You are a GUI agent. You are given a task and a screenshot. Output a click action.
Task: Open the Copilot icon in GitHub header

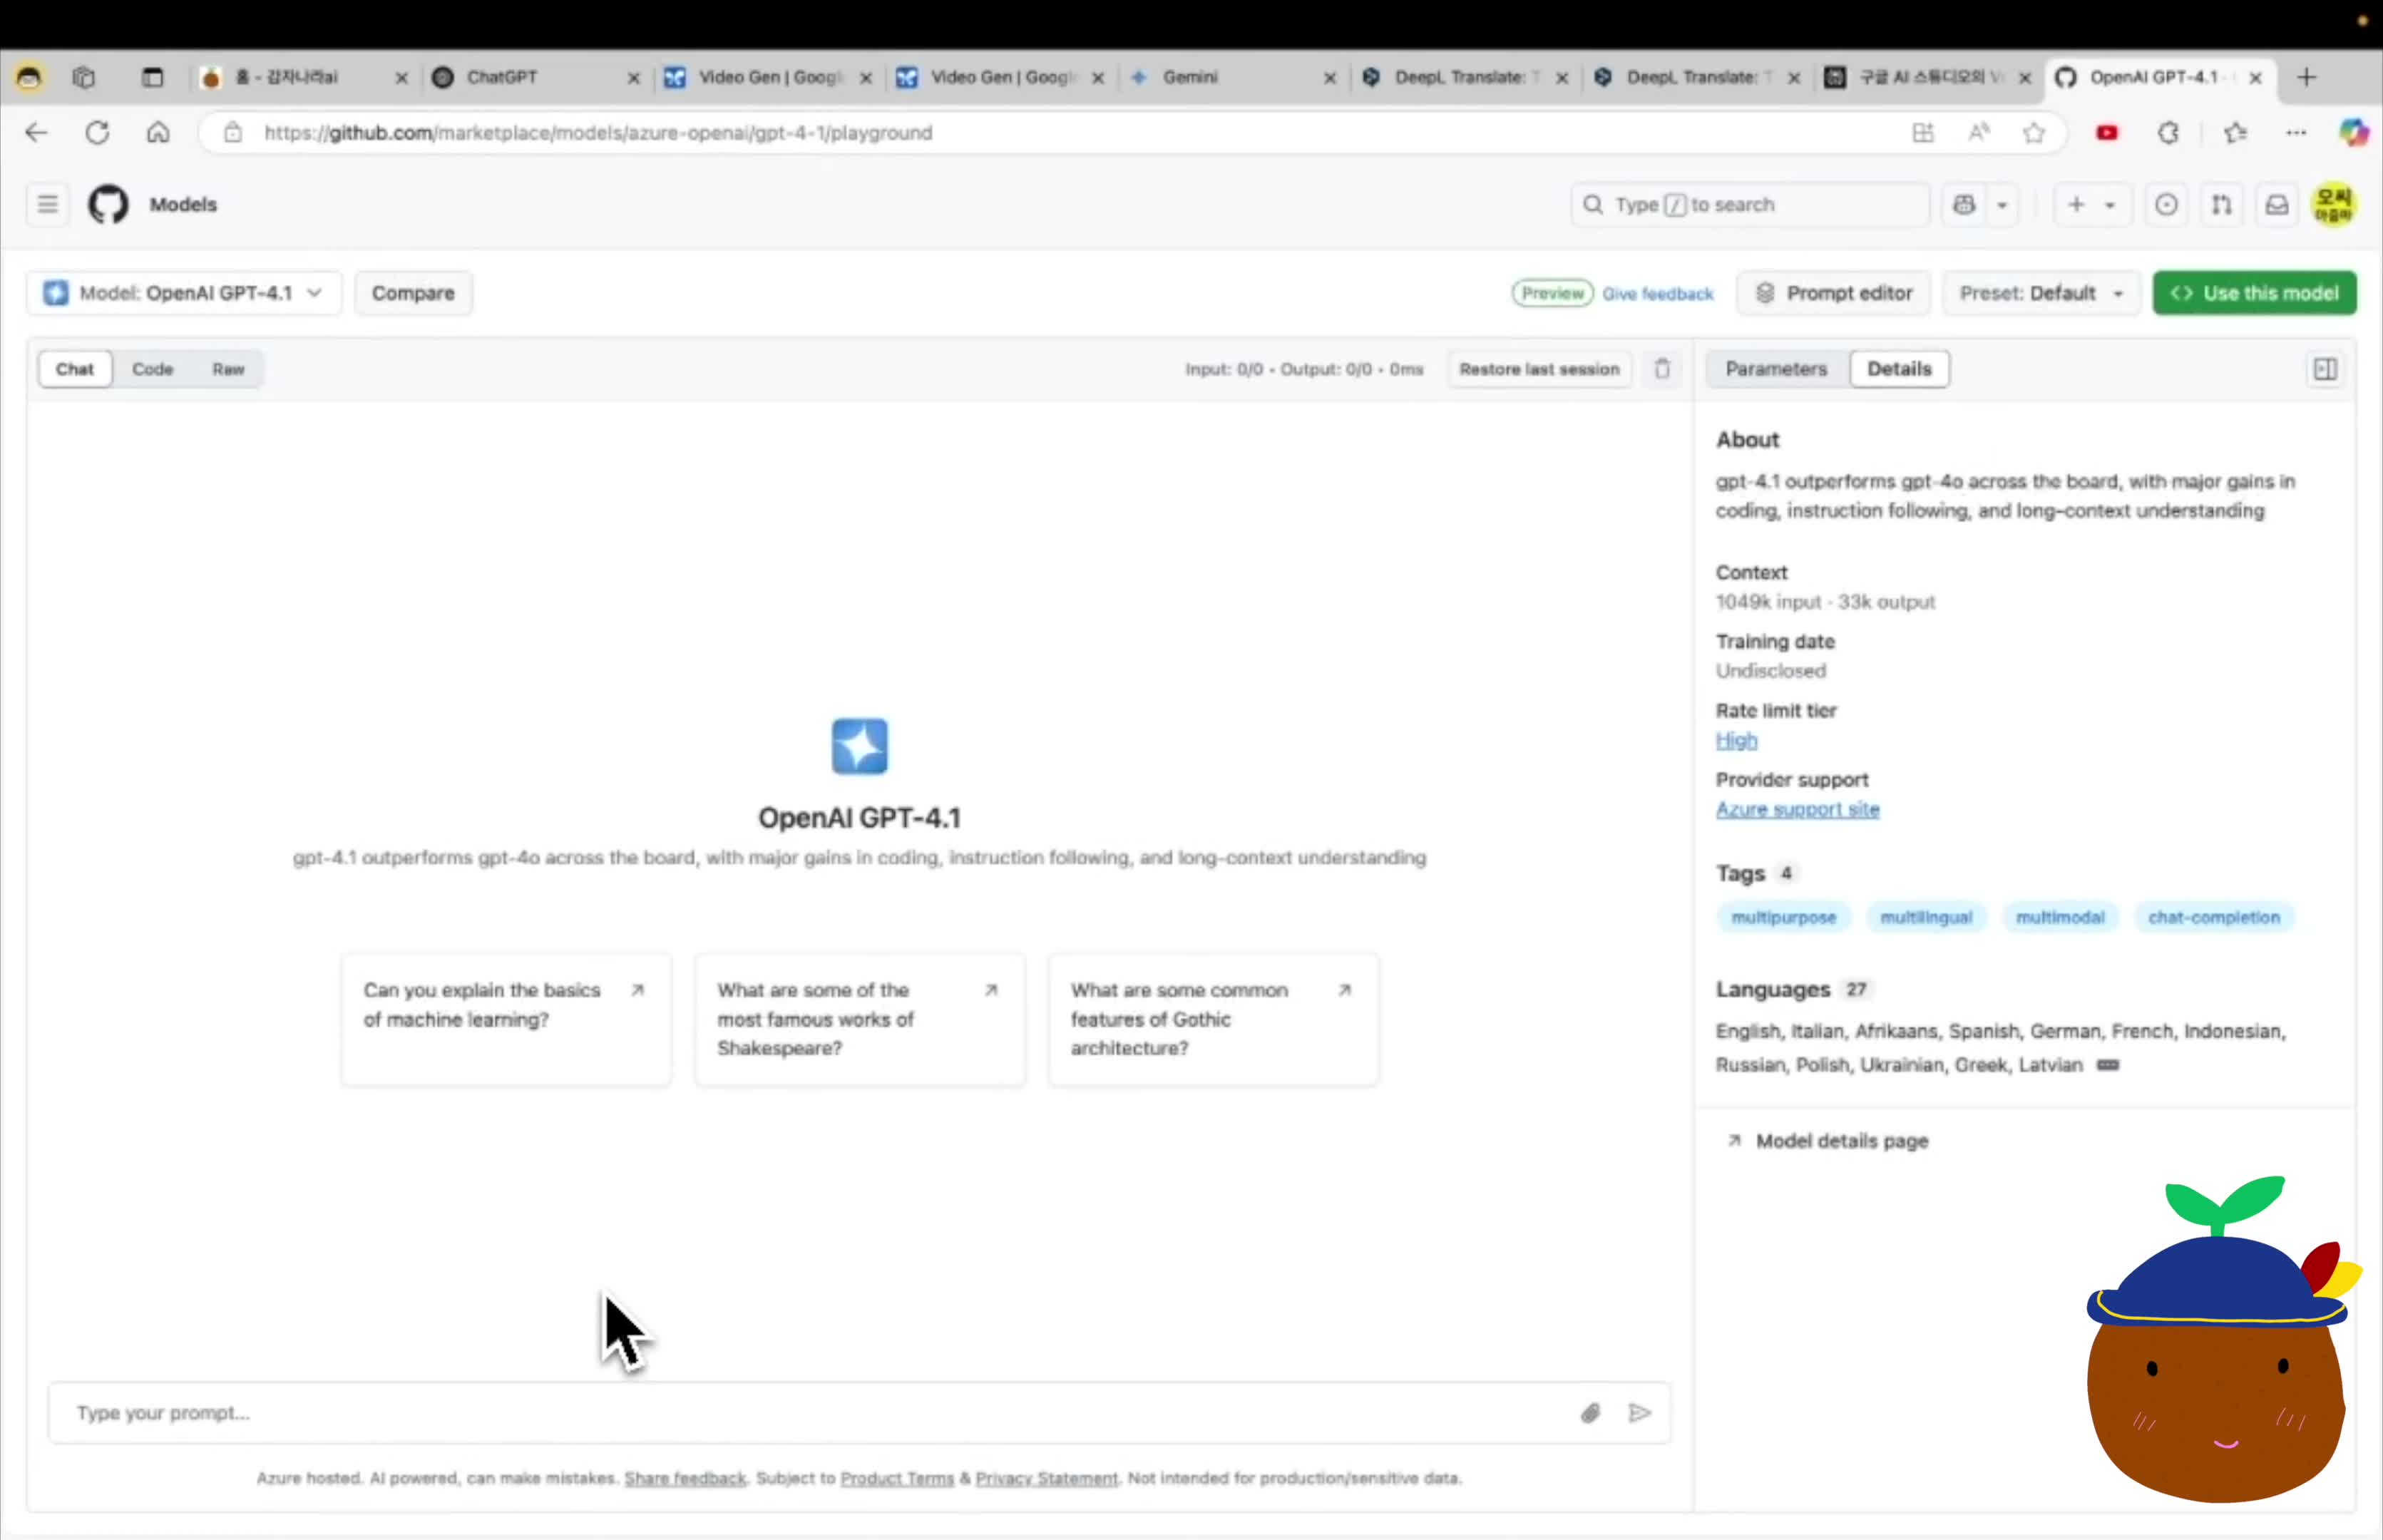tap(1964, 204)
